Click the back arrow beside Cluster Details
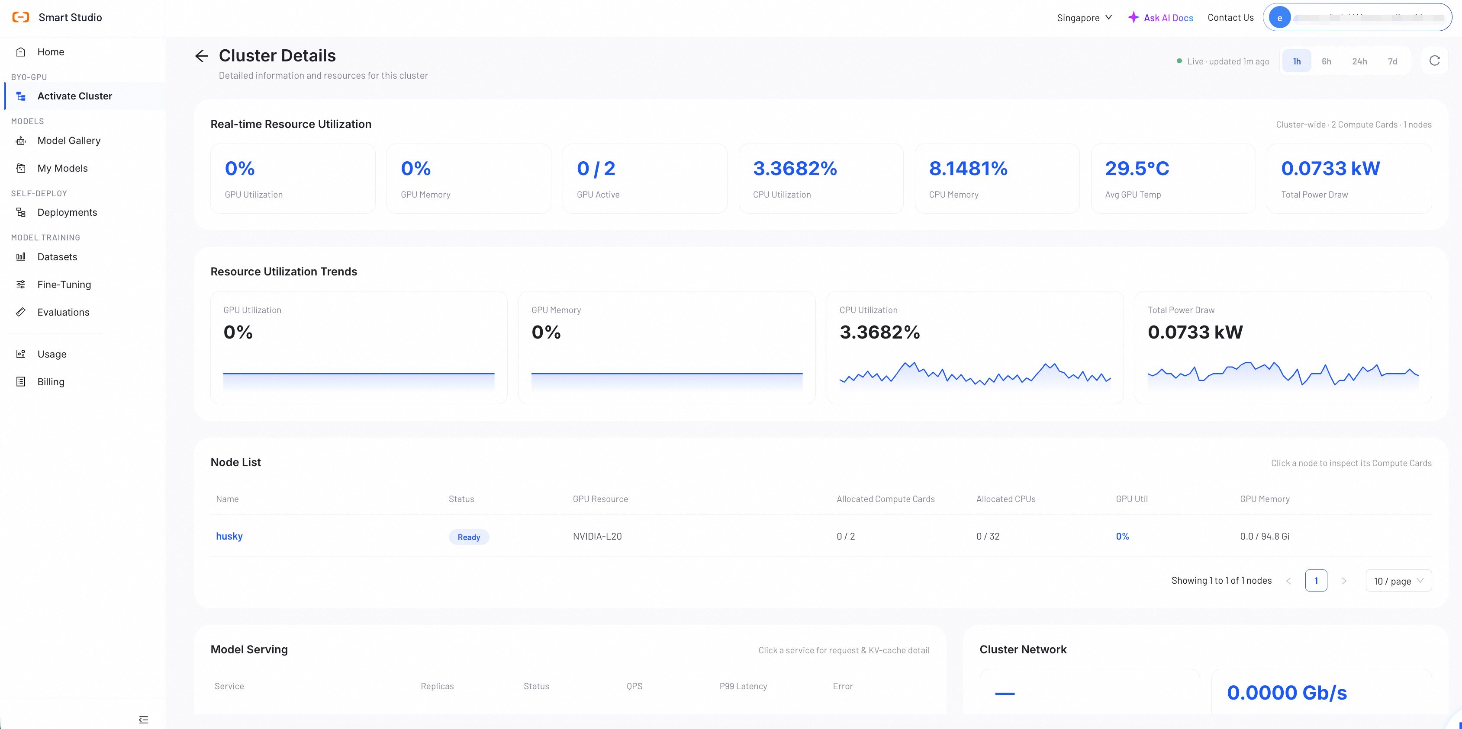Screen dimensions: 1462x729 click(201, 55)
